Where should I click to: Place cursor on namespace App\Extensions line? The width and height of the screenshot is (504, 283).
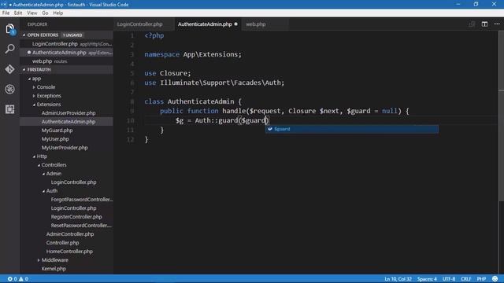point(193,54)
